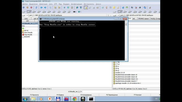Open network neighborhood globe button, left panel

pos(80,12)
